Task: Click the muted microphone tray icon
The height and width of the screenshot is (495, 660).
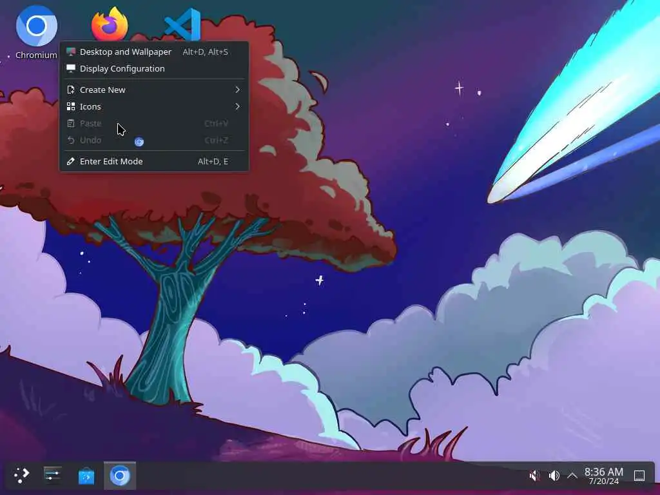Action: coord(534,476)
